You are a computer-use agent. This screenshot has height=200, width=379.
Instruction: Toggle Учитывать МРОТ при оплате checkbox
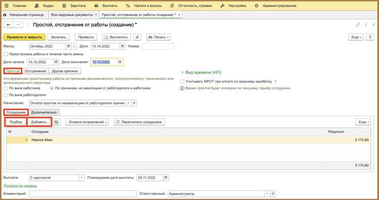pos(182,81)
